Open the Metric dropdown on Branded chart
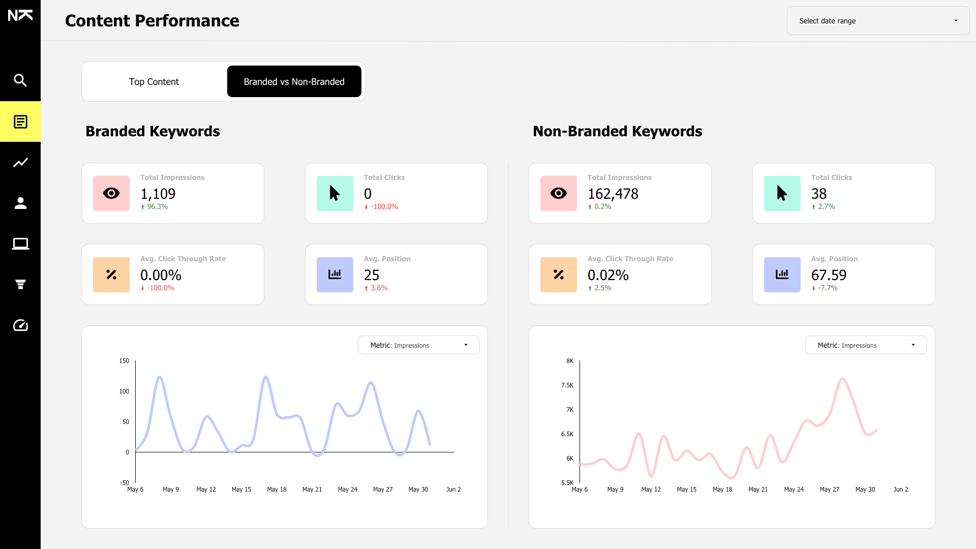Screen dimensions: 976x549 (x=418, y=345)
